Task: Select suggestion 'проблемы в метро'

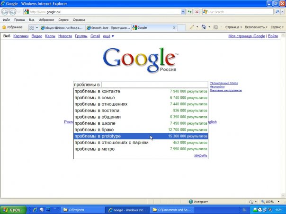Action: pos(94,149)
